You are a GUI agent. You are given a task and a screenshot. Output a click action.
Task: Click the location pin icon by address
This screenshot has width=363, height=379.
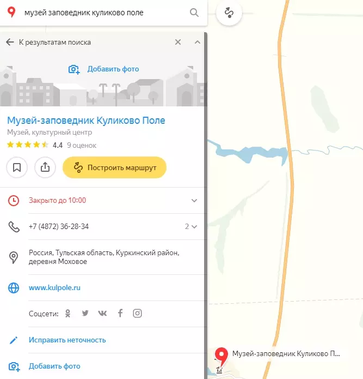(x=14, y=257)
